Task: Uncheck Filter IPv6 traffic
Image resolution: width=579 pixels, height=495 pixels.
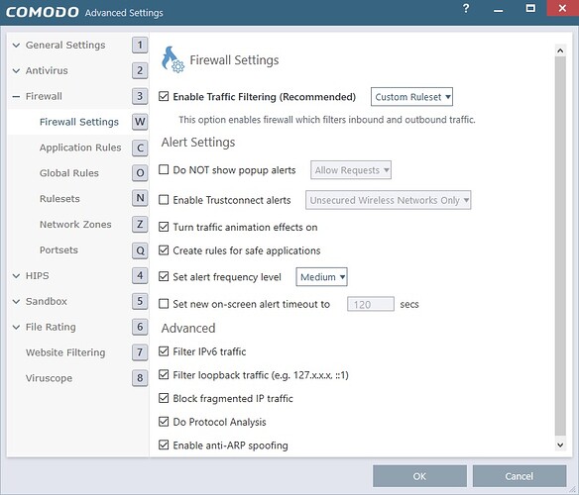Action: point(164,351)
